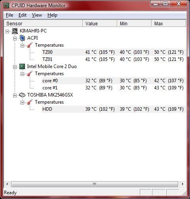Open the Help menu
Viewport: 190px width, 199px height.
tap(52, 15)
